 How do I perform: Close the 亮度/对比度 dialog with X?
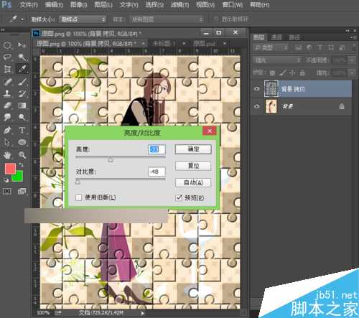(210, 131)
